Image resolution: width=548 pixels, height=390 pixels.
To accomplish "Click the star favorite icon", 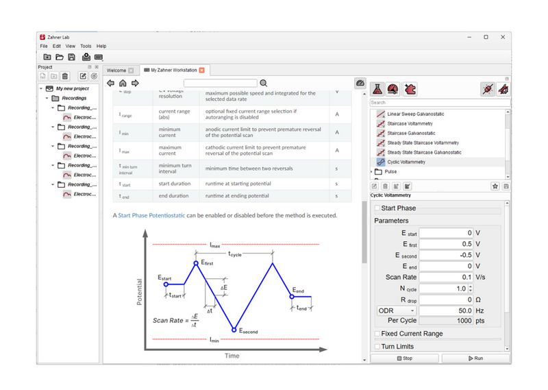I will point(495,186).
